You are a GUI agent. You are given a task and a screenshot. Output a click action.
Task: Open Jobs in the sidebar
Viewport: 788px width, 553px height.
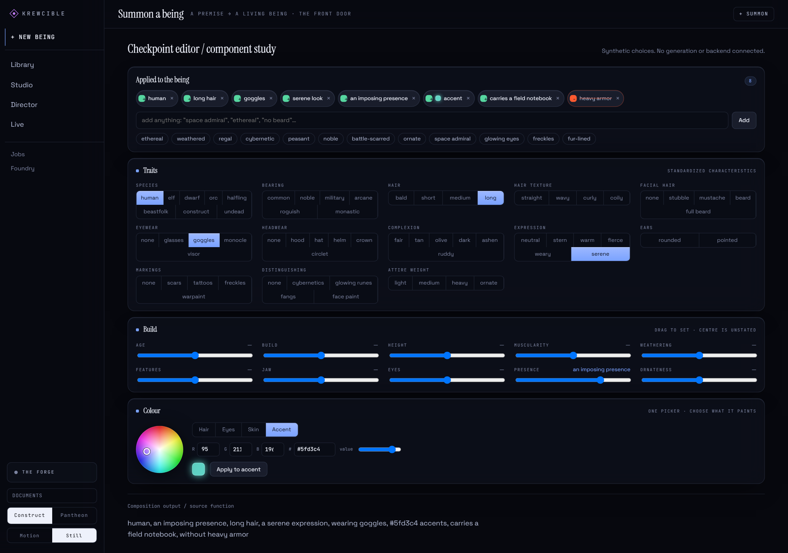coord(17,154)
